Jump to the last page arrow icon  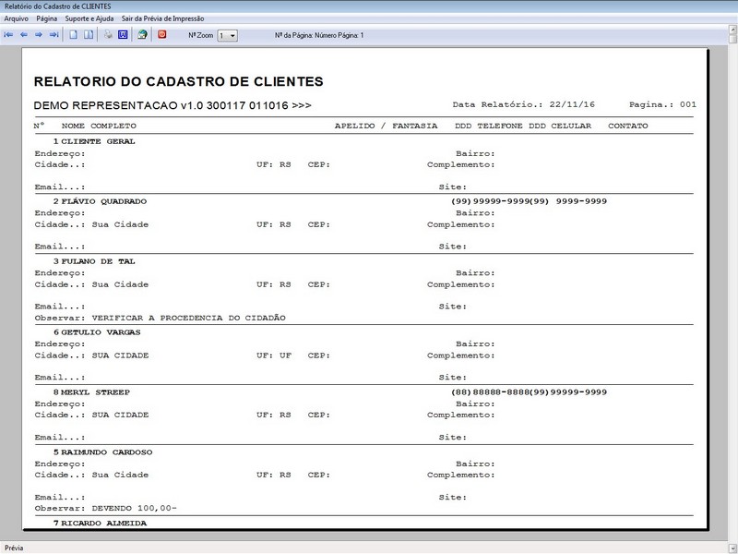(54, 35)
